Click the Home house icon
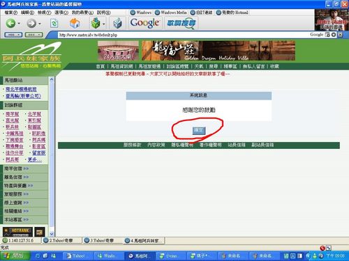 [75, 23]
